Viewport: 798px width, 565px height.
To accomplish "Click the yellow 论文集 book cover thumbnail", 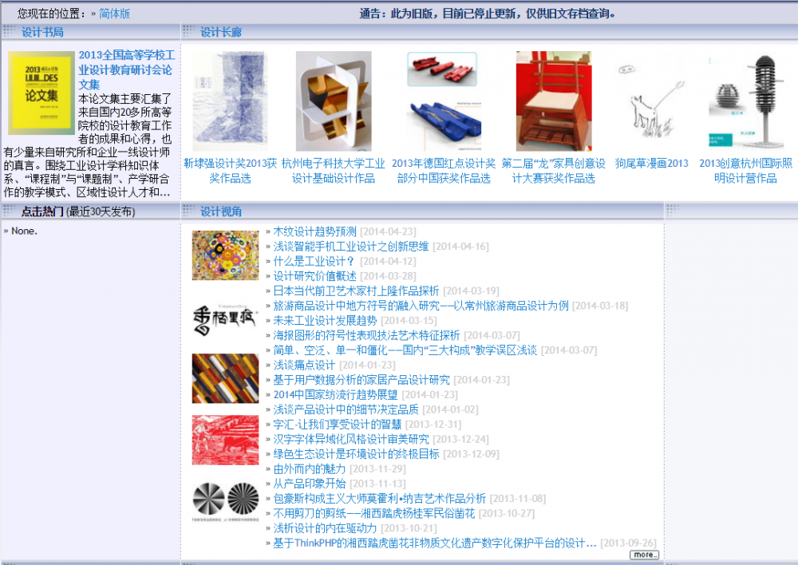I will pos(41,93).
